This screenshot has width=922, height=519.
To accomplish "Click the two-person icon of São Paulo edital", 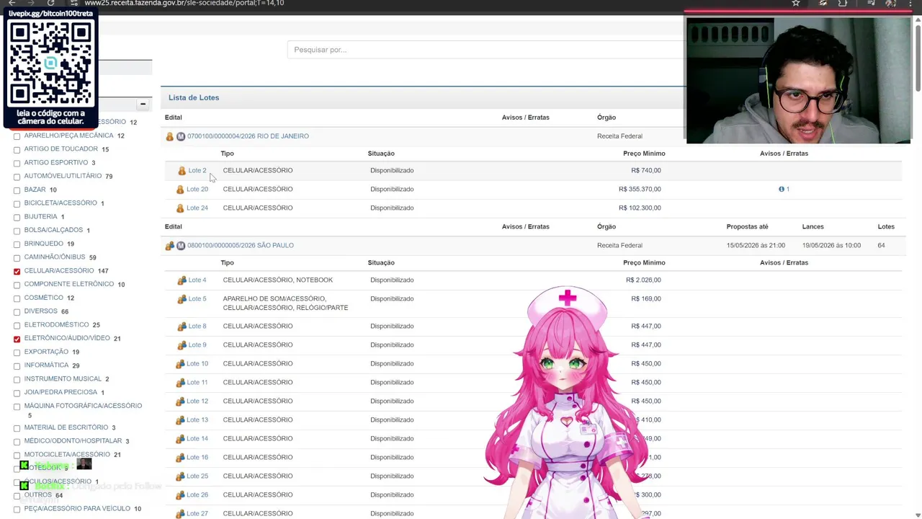I will (170, 246).
